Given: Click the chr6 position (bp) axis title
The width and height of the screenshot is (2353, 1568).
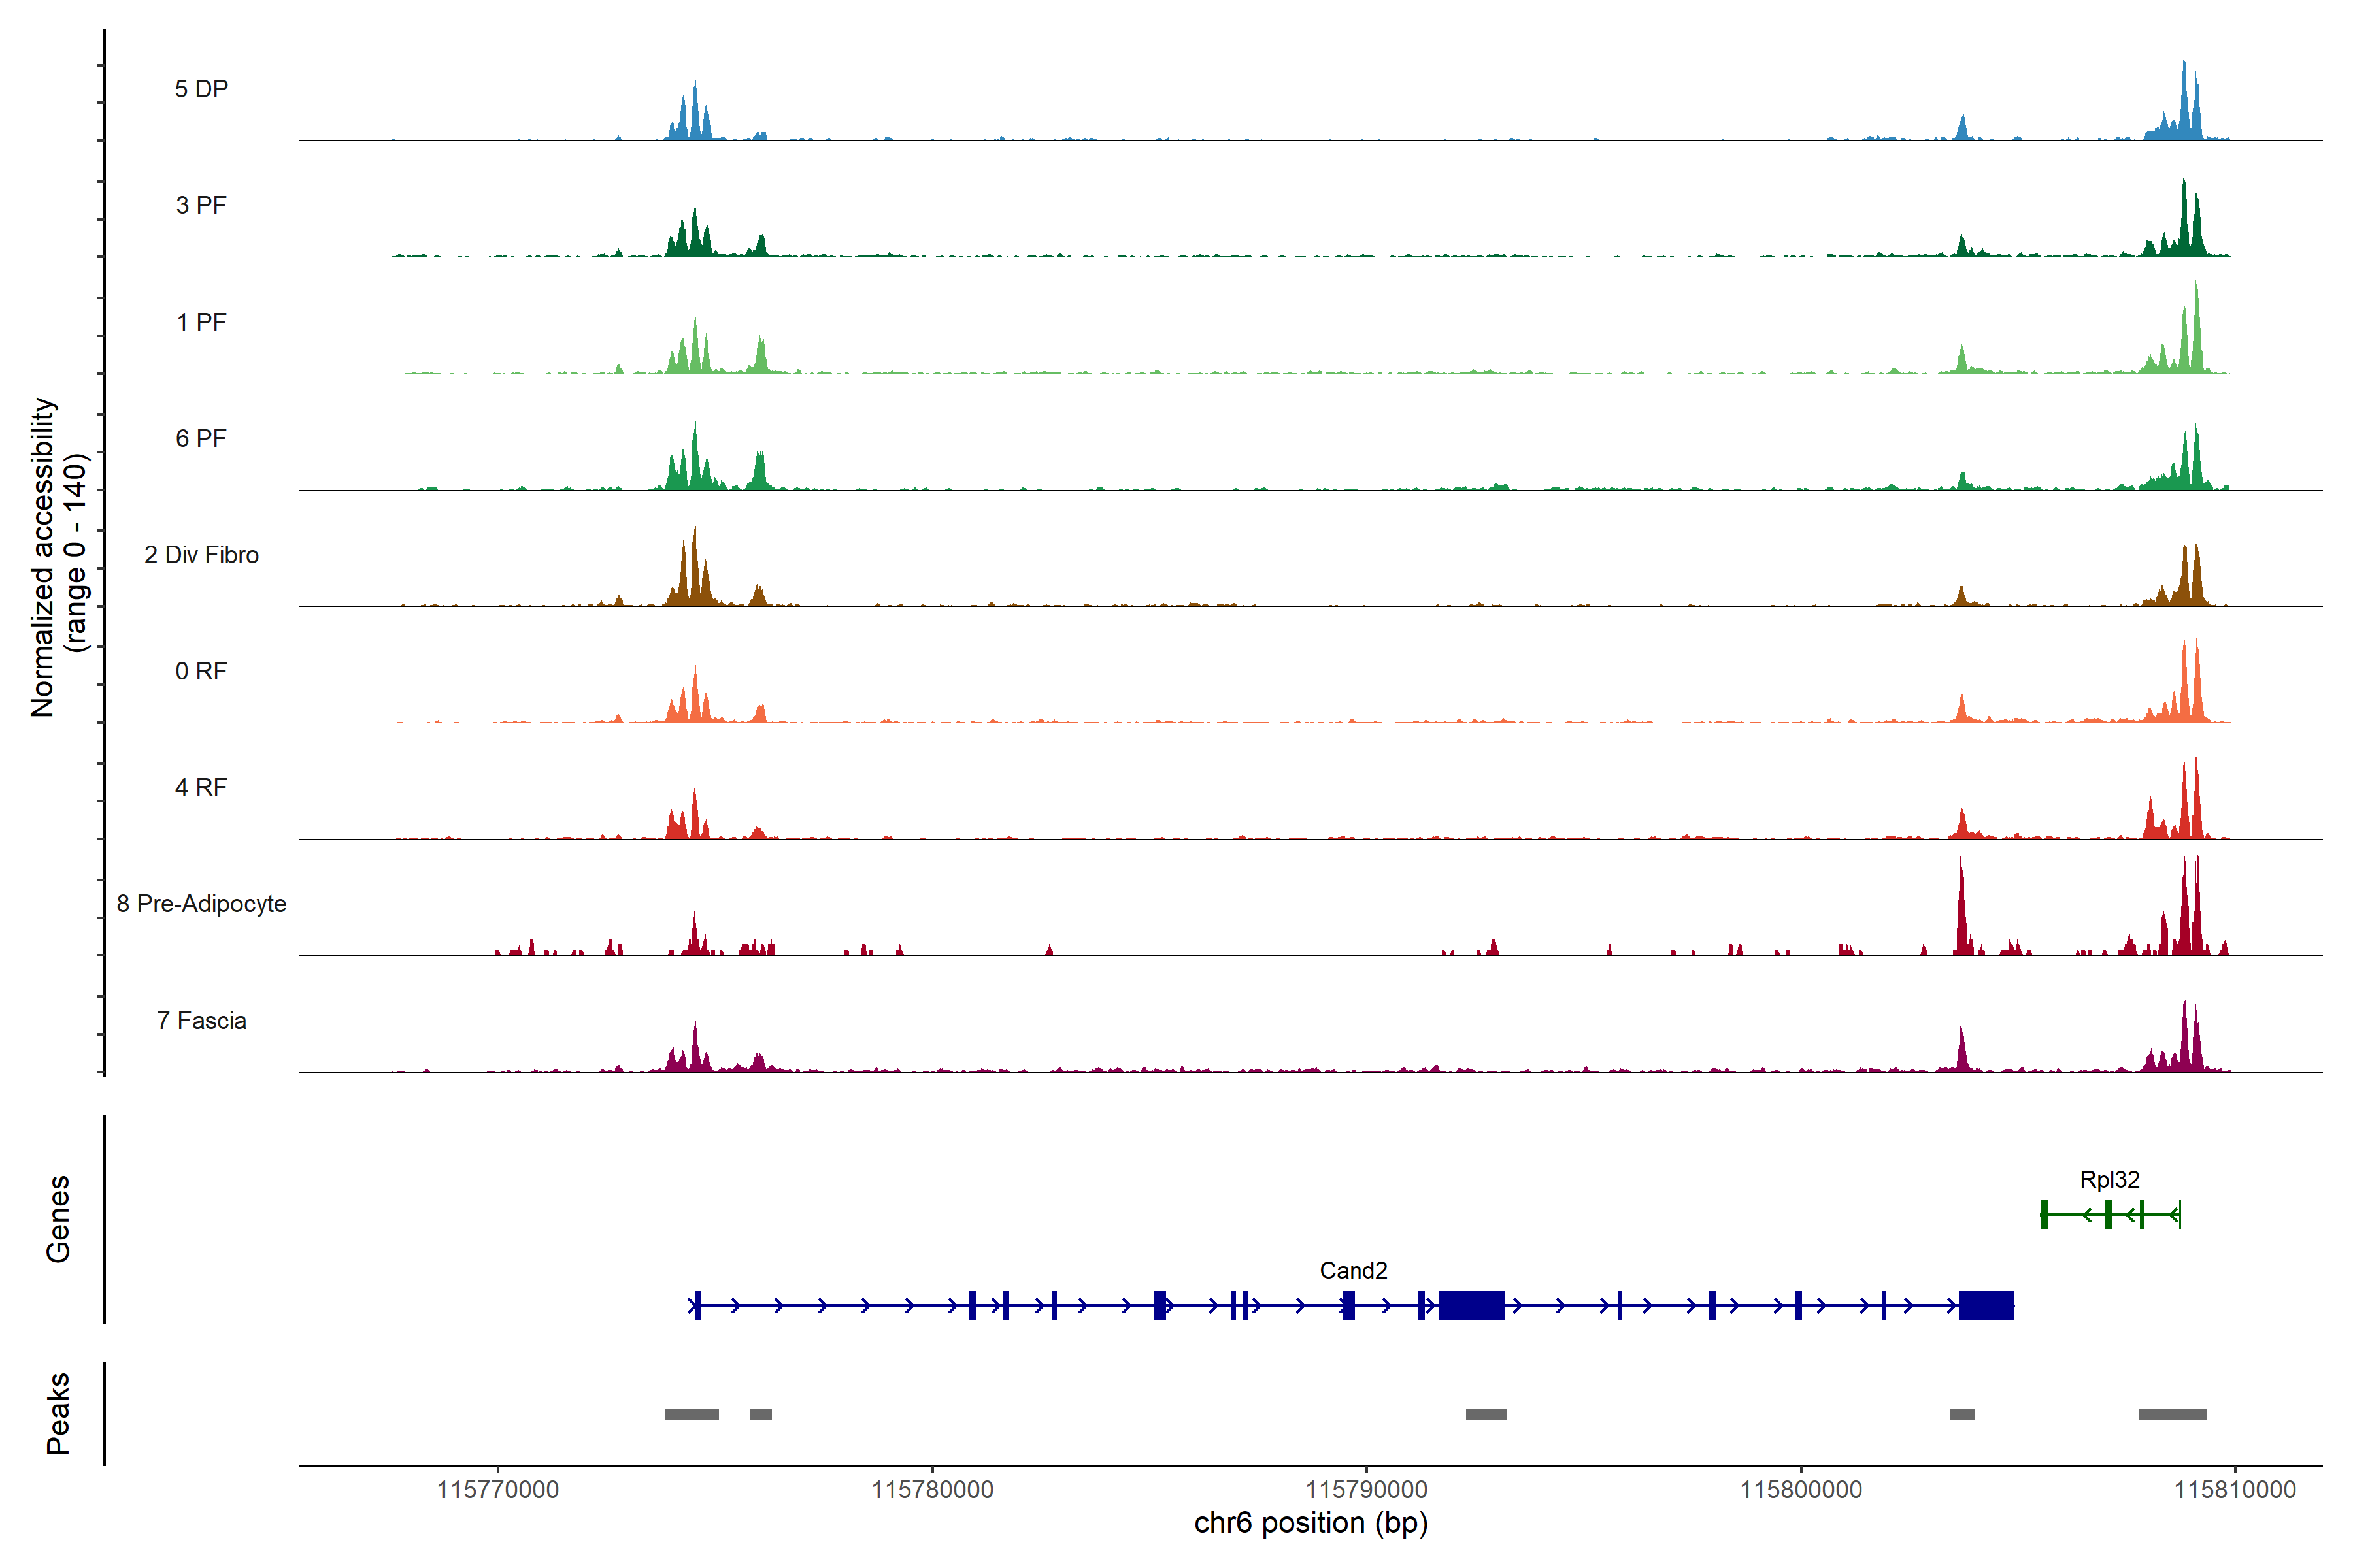Looking at the screenshot, I should pos(1310,1523).
